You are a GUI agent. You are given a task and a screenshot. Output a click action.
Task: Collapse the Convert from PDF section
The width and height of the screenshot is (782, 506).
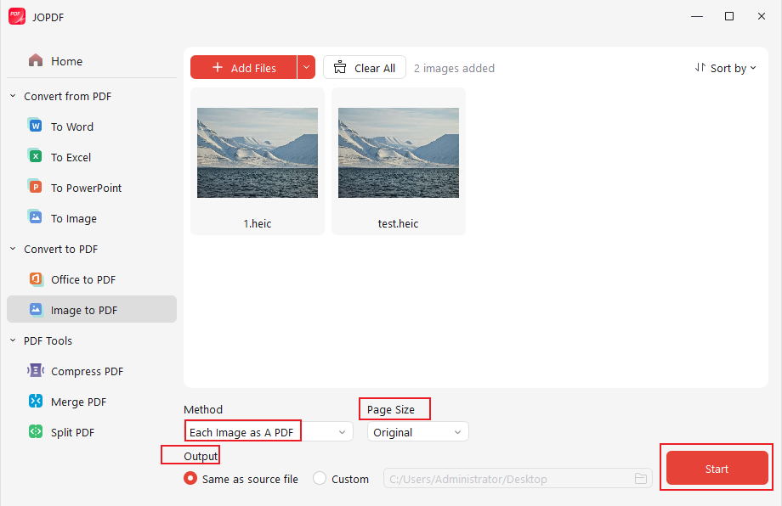coord(12,96)
